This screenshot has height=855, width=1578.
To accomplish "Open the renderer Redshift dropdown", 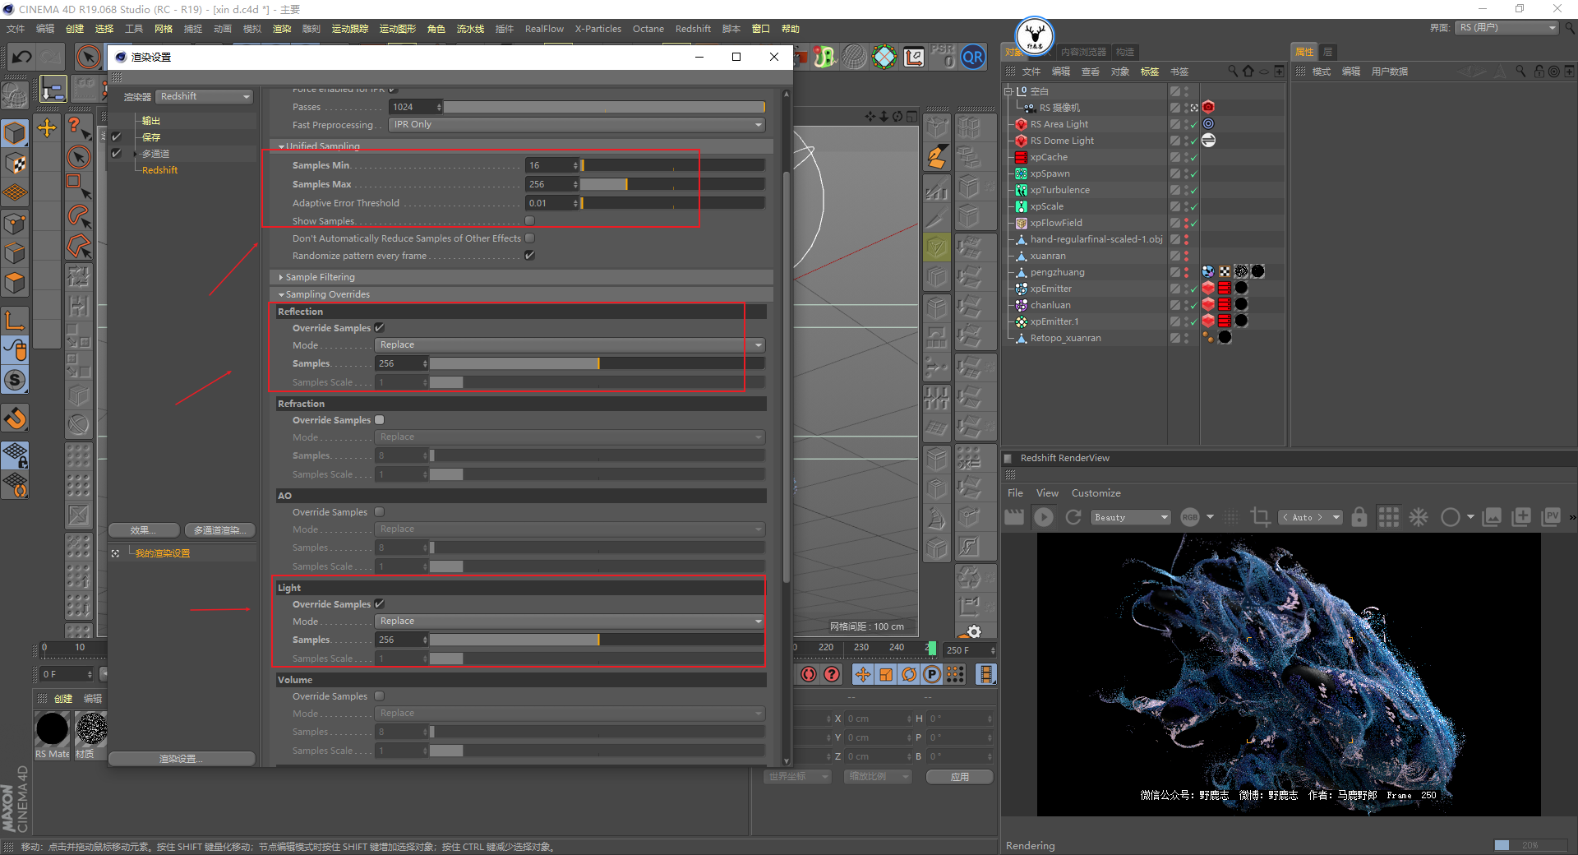I will click(205, 97).
